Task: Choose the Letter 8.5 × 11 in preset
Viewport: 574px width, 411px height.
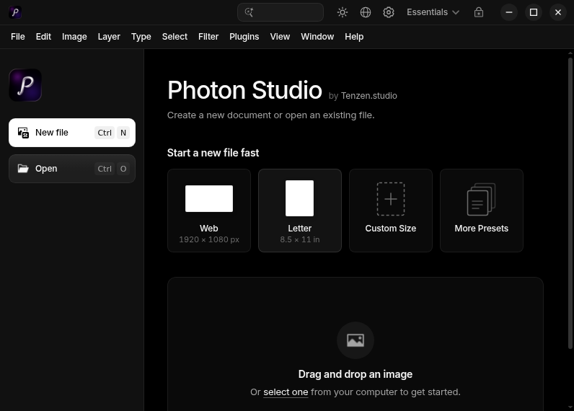Action: [x=300, y=211]
